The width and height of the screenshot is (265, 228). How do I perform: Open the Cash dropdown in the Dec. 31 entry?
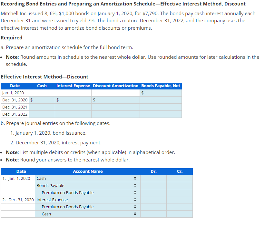pyautogui.click(x=135, y=214)
